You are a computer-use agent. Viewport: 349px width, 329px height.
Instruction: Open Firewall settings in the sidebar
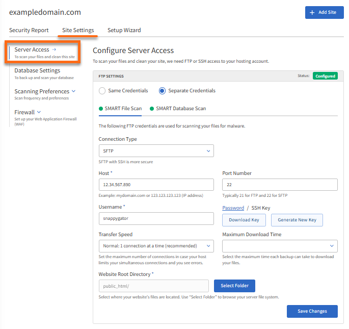click(x=24, y=112)
